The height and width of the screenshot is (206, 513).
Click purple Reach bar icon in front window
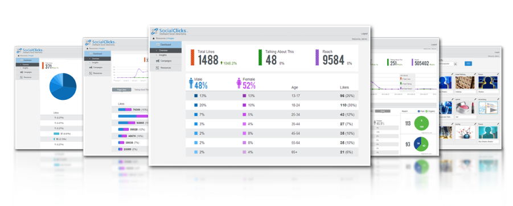pos(317,57)
